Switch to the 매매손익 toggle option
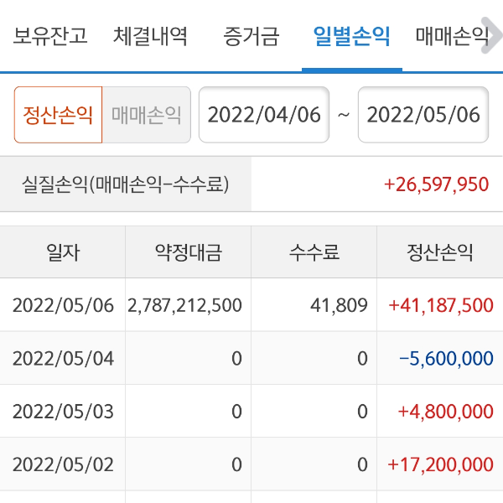Screen dimensions: 503x503 pyautogui.click(x=146, y=115)
